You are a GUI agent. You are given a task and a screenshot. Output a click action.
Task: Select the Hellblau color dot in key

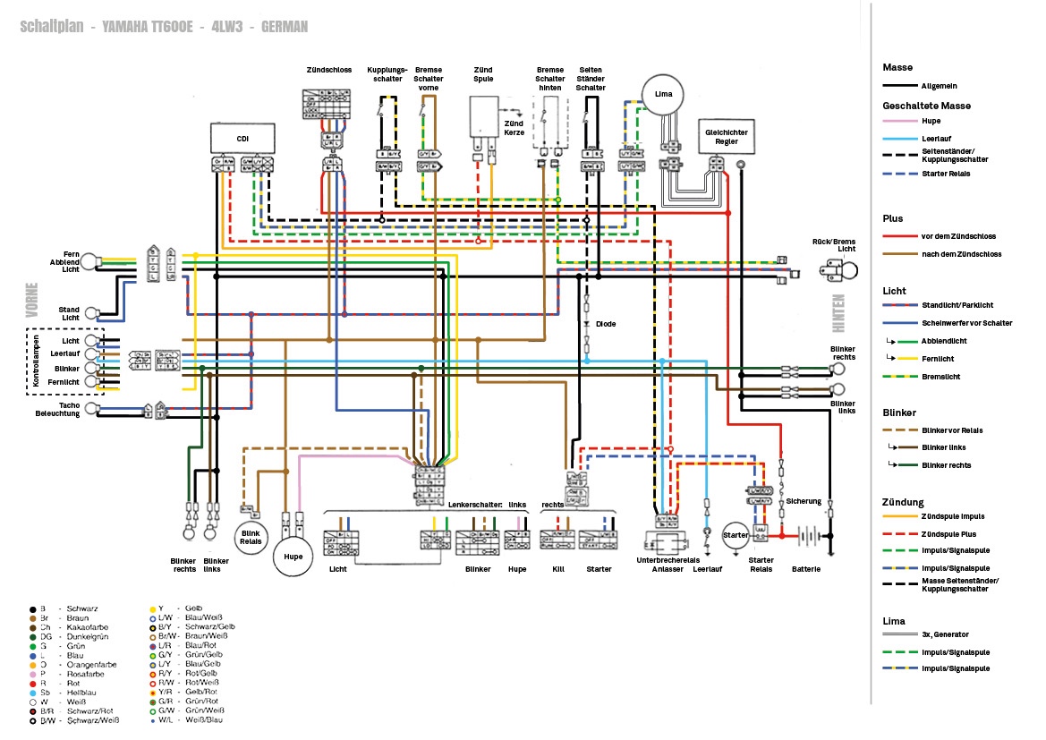pos(33,693)
